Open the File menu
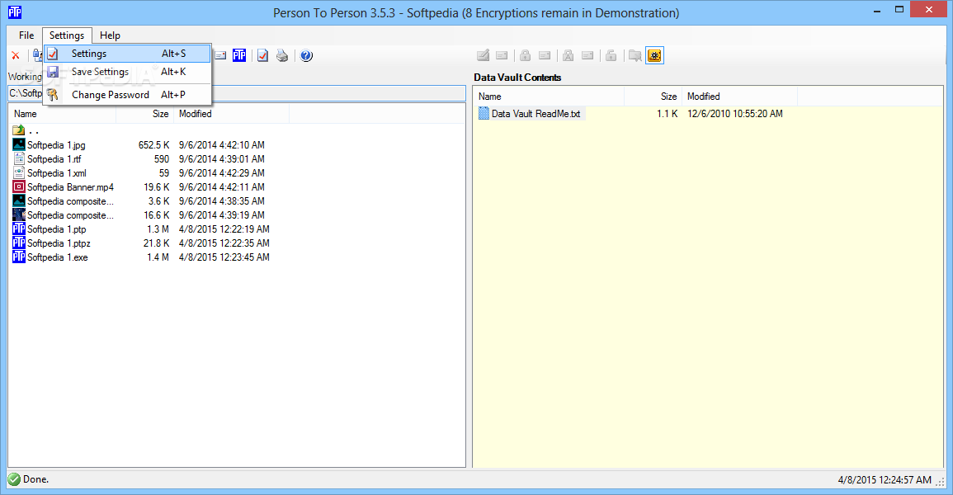The height and width of the screenshot is (495, 953). click(26, 35)
